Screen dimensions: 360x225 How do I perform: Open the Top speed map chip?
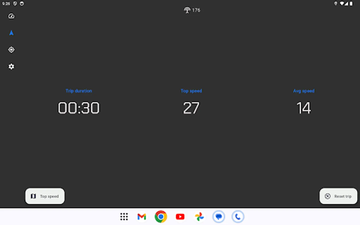(45, 196)
